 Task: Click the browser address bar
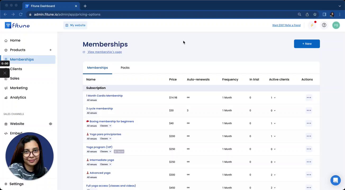159,15
